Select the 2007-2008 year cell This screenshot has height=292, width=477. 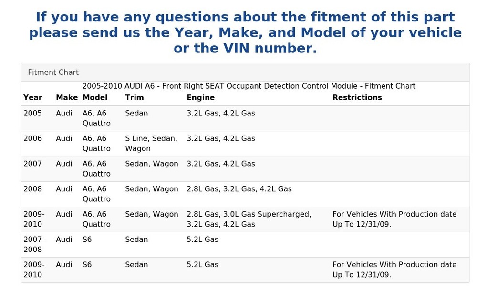[34, 244]
